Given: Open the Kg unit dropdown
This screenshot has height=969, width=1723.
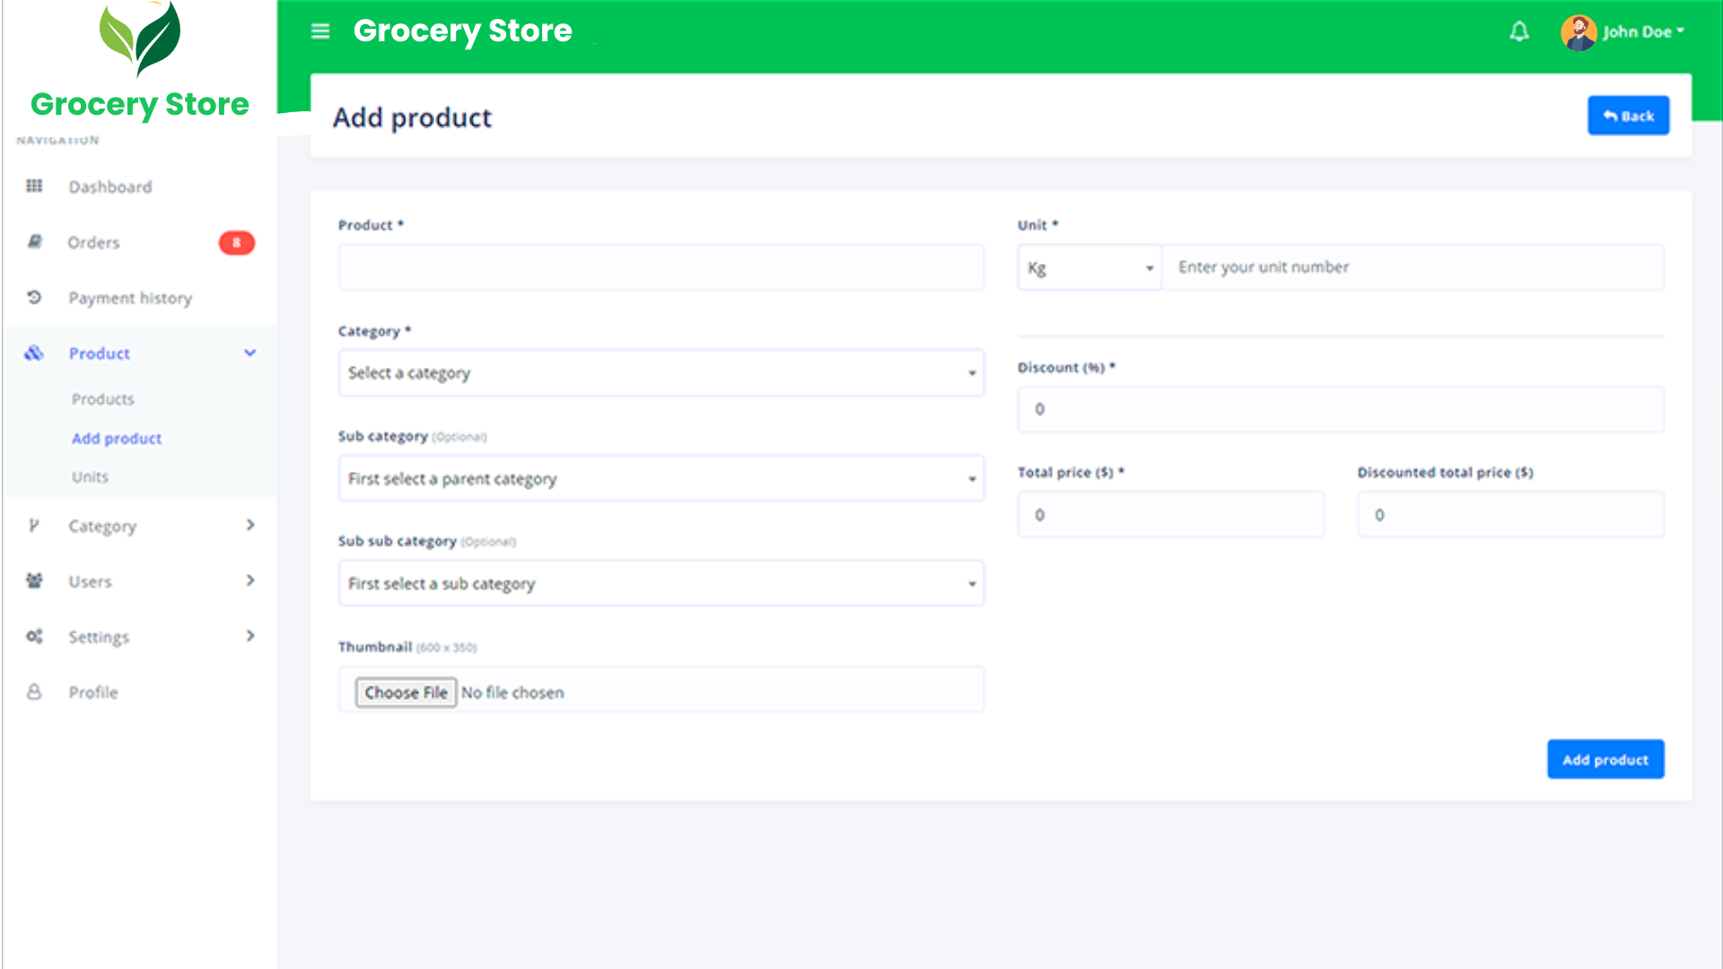Looking at the screenshot, I should [x=1089, y=267].
